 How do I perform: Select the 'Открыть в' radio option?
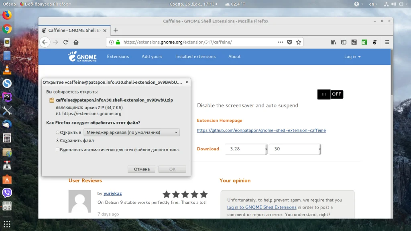click(57, 132)
